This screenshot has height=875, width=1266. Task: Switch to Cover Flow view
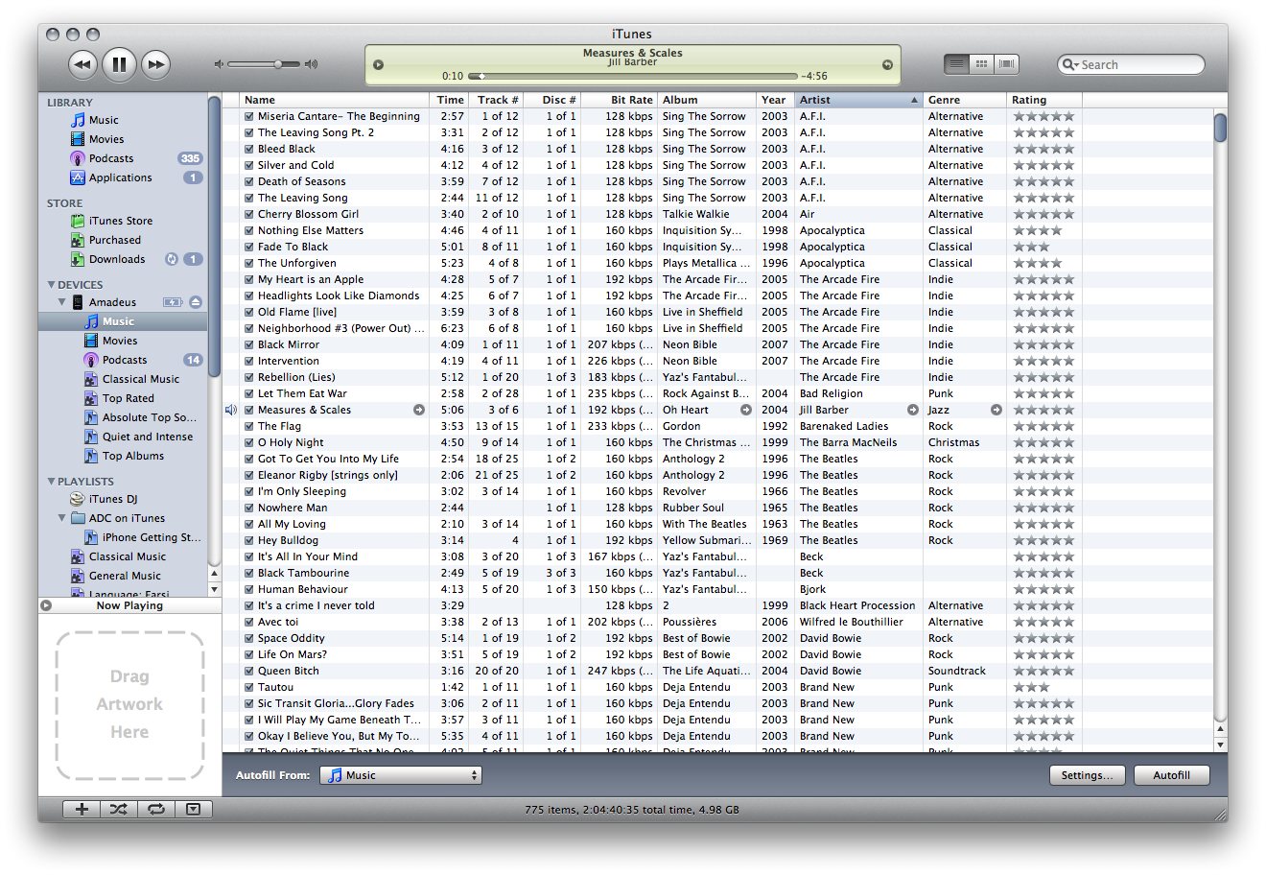1006,64
